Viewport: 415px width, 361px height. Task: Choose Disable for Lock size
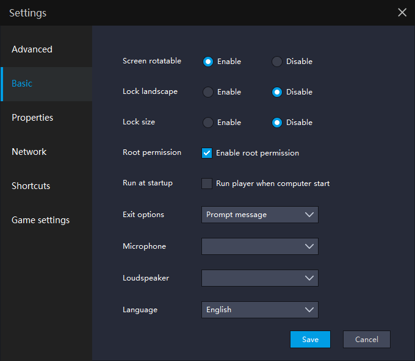[277, 123]
